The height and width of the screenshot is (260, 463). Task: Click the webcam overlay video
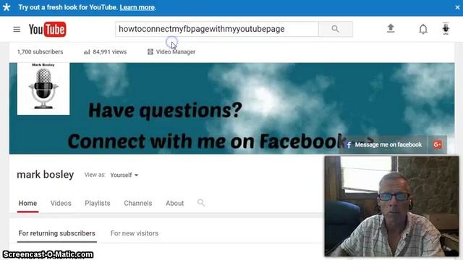click(x=392, y=207)
